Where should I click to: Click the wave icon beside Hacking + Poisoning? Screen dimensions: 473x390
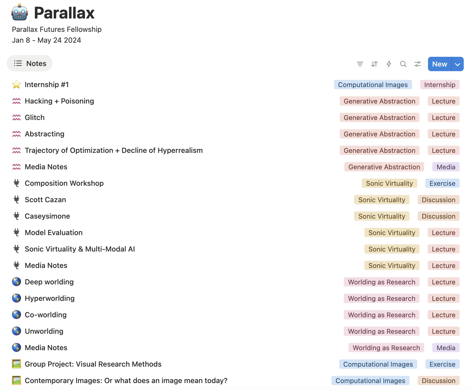tap(16, 101)
